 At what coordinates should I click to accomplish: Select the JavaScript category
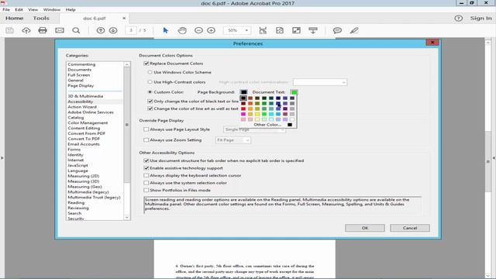77,165
